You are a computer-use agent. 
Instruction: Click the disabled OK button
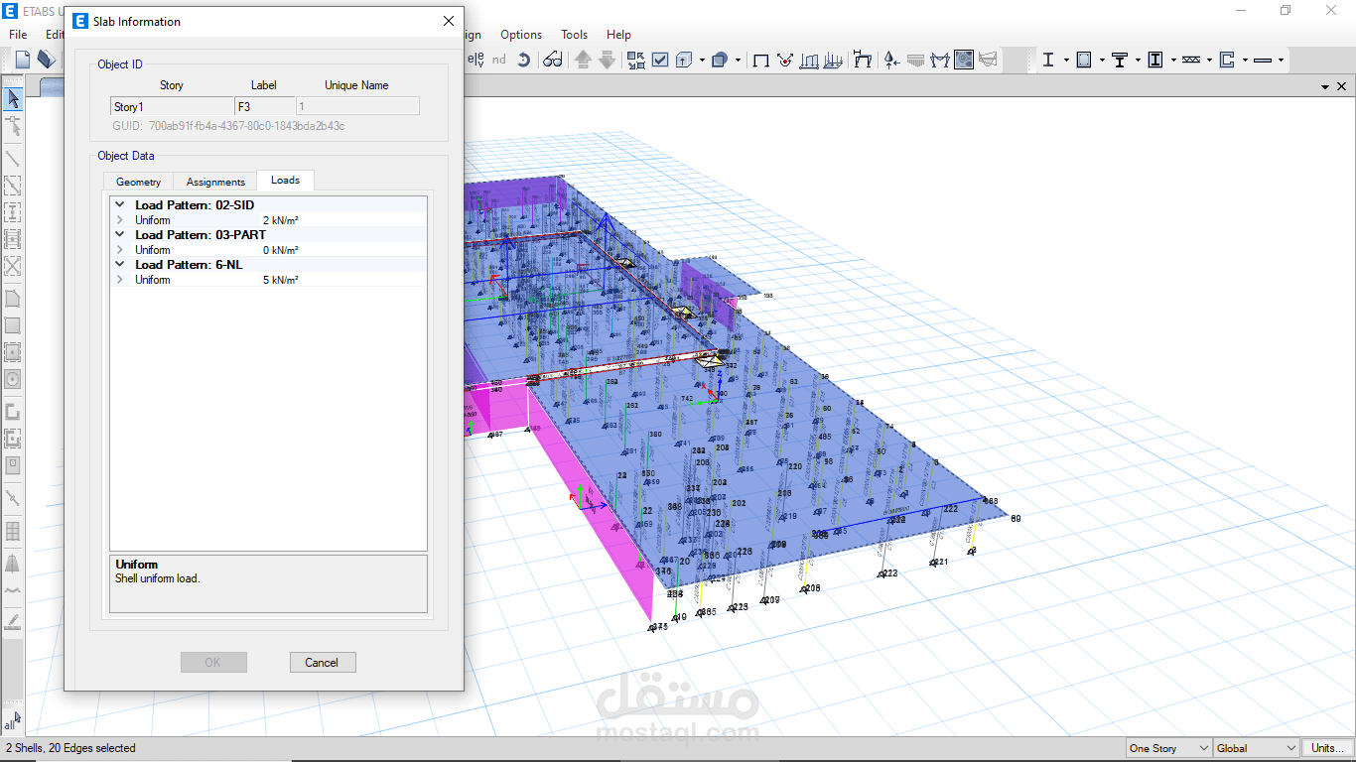(x=212, y=663)
